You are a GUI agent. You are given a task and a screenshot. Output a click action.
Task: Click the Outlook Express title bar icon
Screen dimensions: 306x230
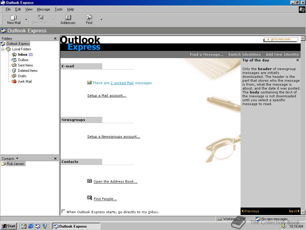[x=3, y=2]
